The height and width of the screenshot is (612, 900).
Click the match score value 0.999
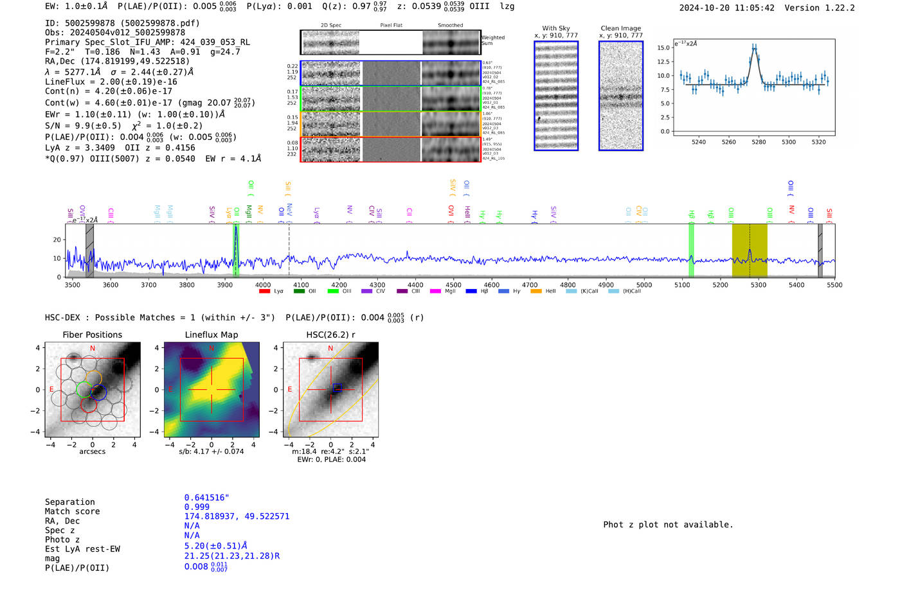[x=197, y=507]
